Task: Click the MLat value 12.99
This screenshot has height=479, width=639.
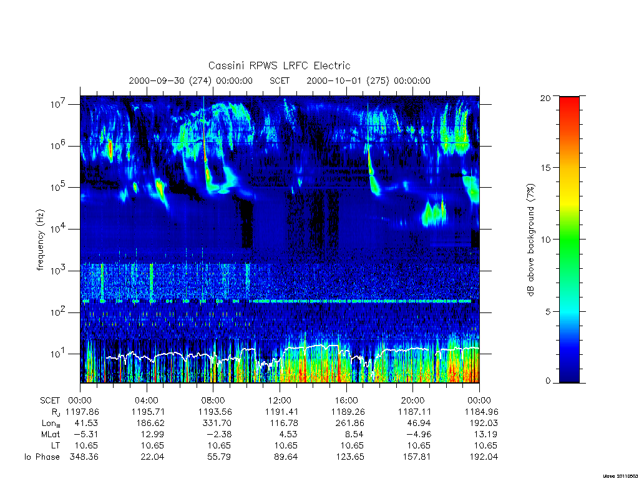Action: click(152, 434)
